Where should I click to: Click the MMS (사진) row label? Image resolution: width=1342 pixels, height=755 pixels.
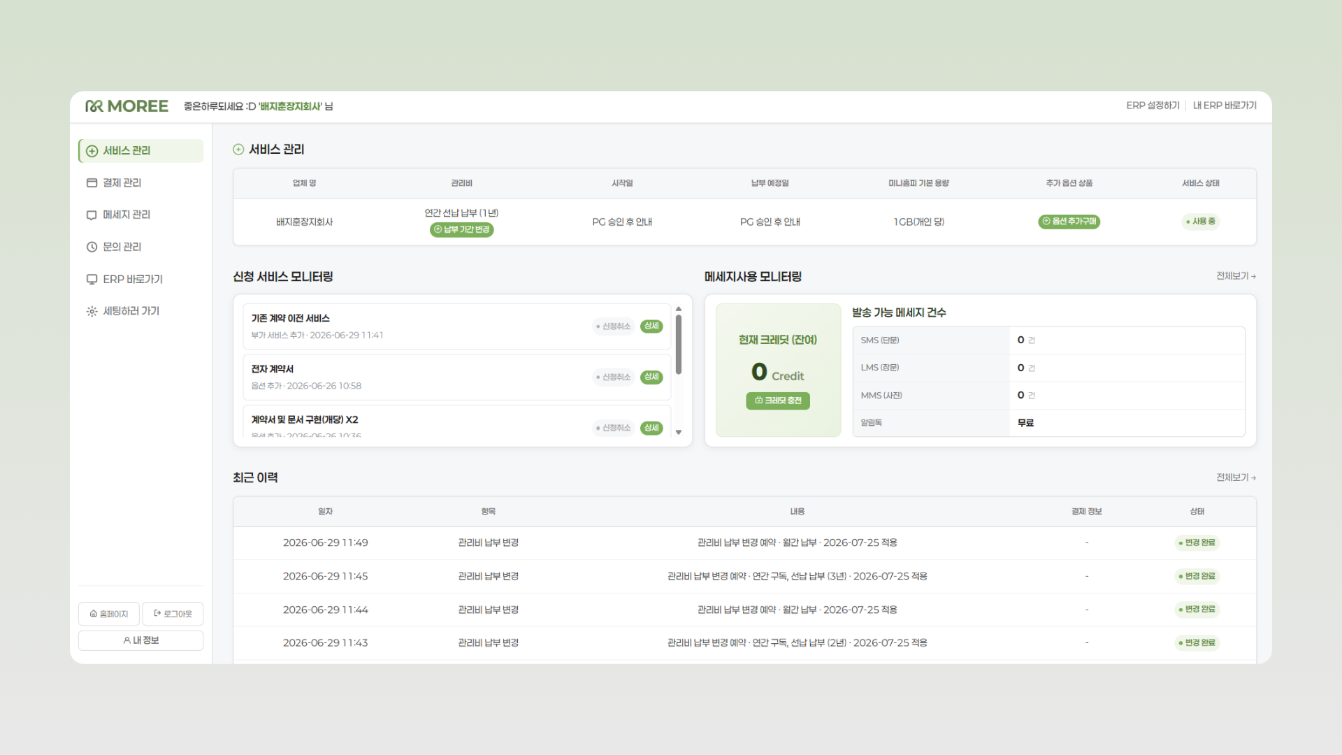pos(881,396)
